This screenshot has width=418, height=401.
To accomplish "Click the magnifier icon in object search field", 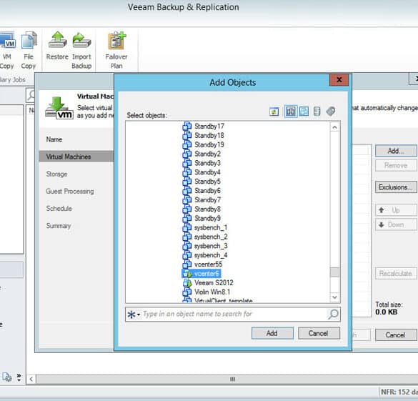I will pos(333,314).
